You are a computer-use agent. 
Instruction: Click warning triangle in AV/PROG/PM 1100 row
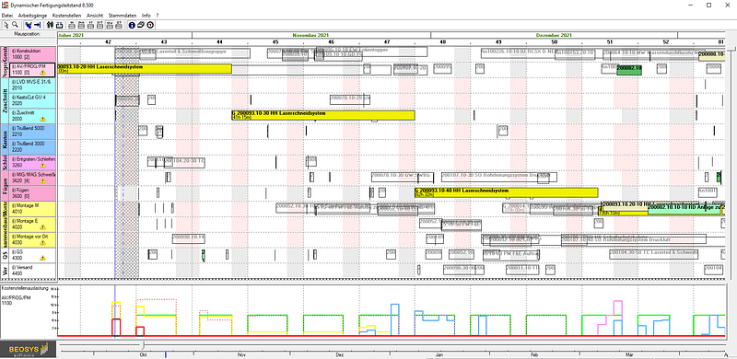[42, 74]
